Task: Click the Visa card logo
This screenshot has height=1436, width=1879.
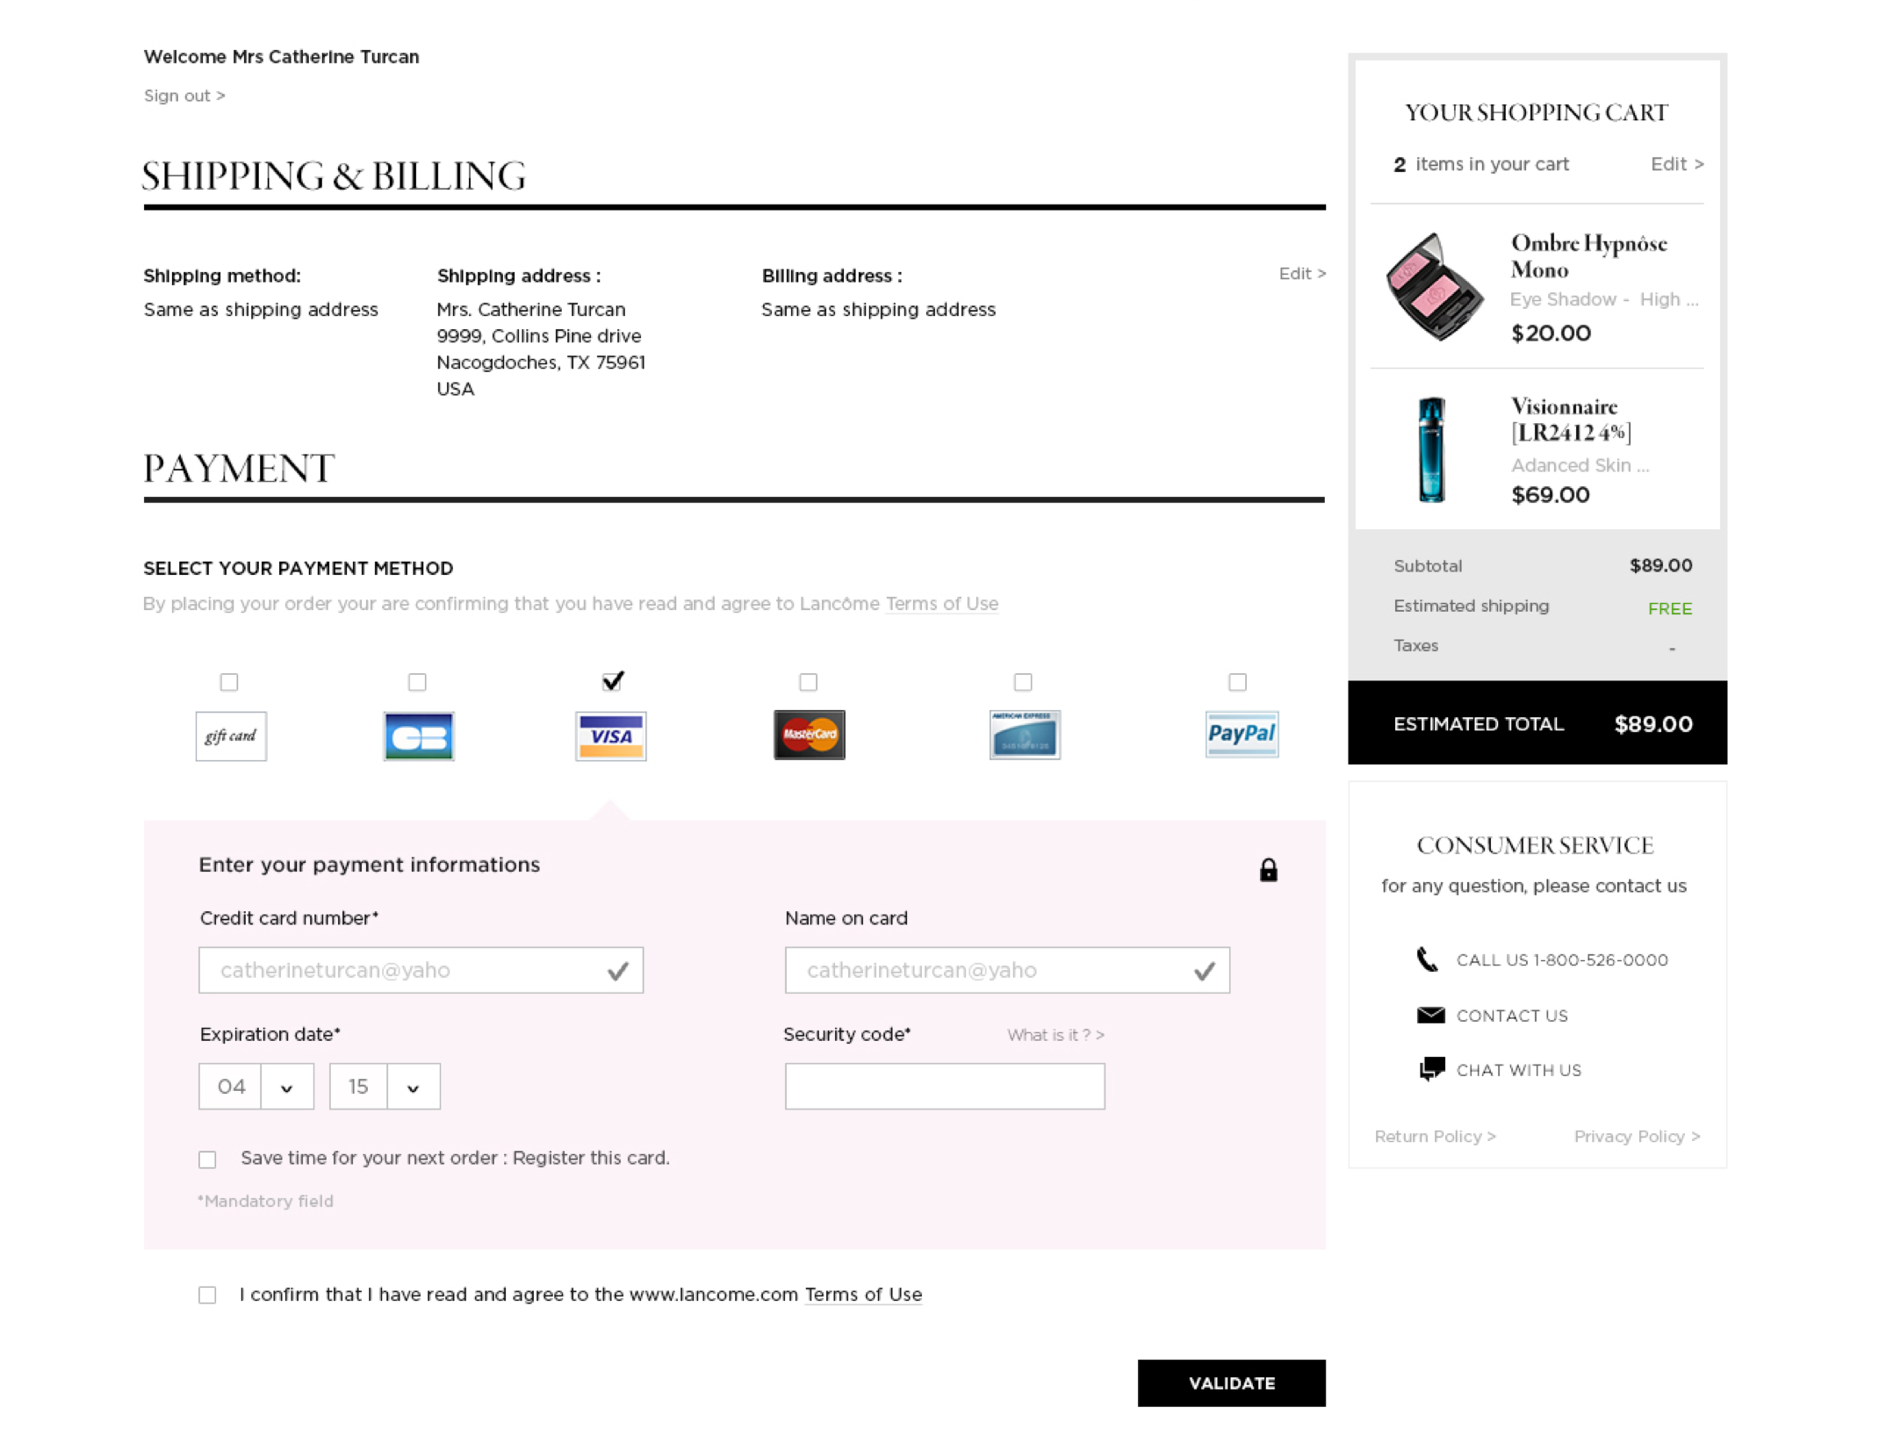Action: pyautogui.click(x=611, y=736)
